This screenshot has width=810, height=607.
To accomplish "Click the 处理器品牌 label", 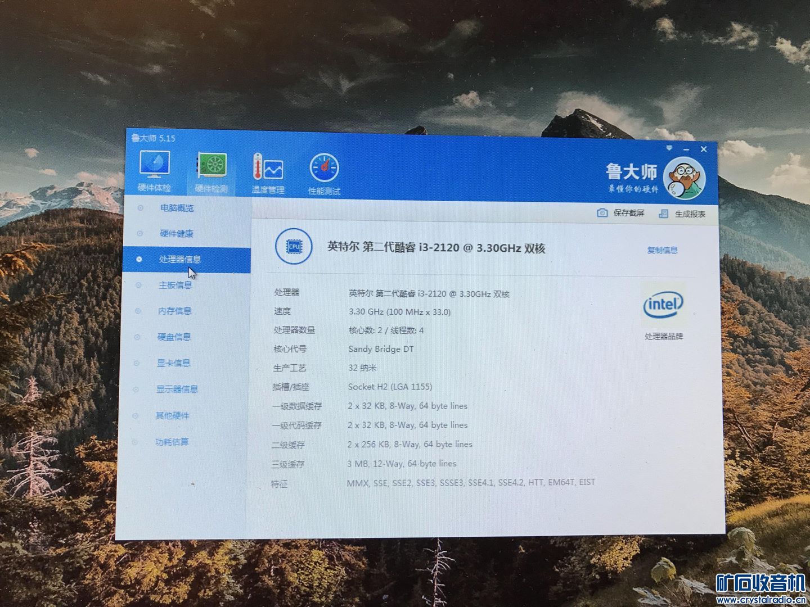I will point(663,337).
